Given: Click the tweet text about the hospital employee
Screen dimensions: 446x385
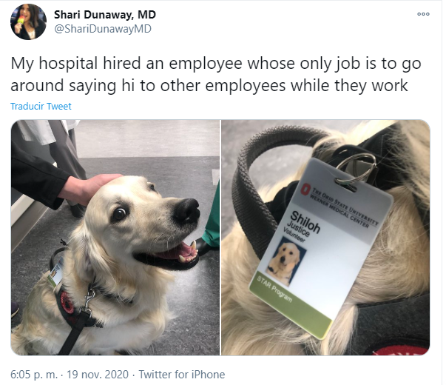Looking at the screenshot, I should point(216,74).
